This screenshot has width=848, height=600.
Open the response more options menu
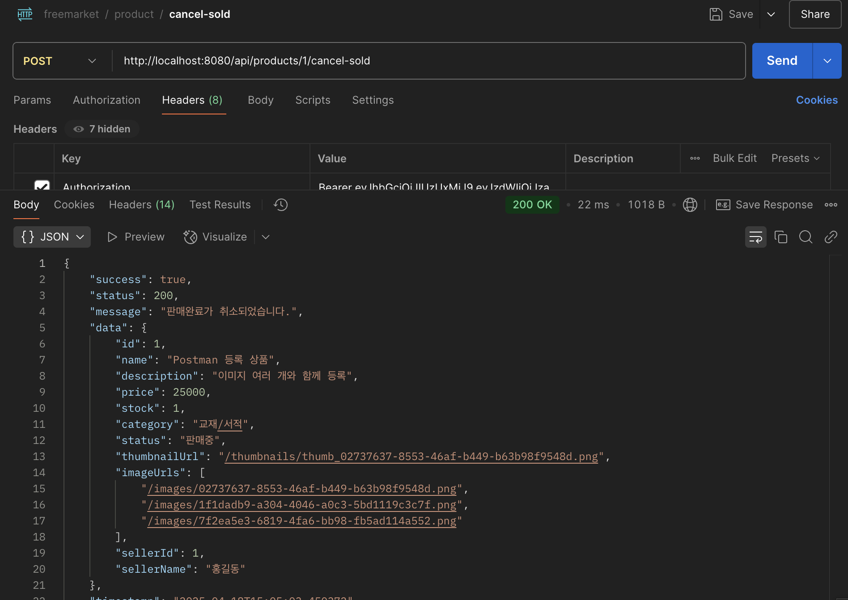tap(831, 205)
